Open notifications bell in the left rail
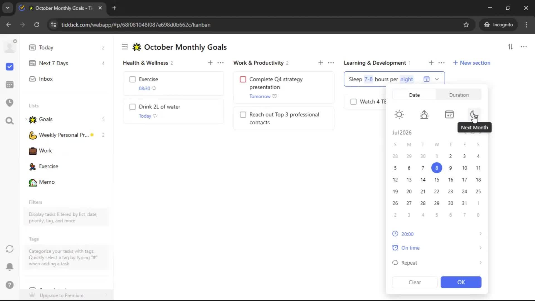 [x=10, y=267]
